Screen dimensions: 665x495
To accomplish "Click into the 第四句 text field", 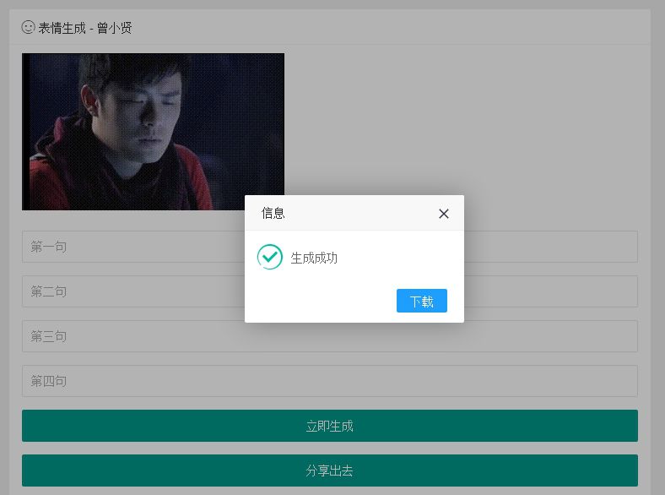I will (x=329, y=381).
